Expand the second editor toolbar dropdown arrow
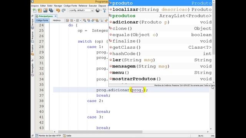This screenshot has width=246, height=138. click(x=80, y=20)
